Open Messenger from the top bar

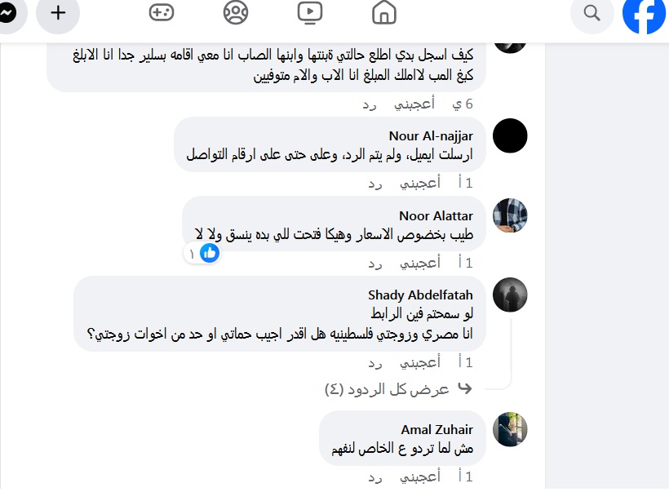click(x=7, y=13)
